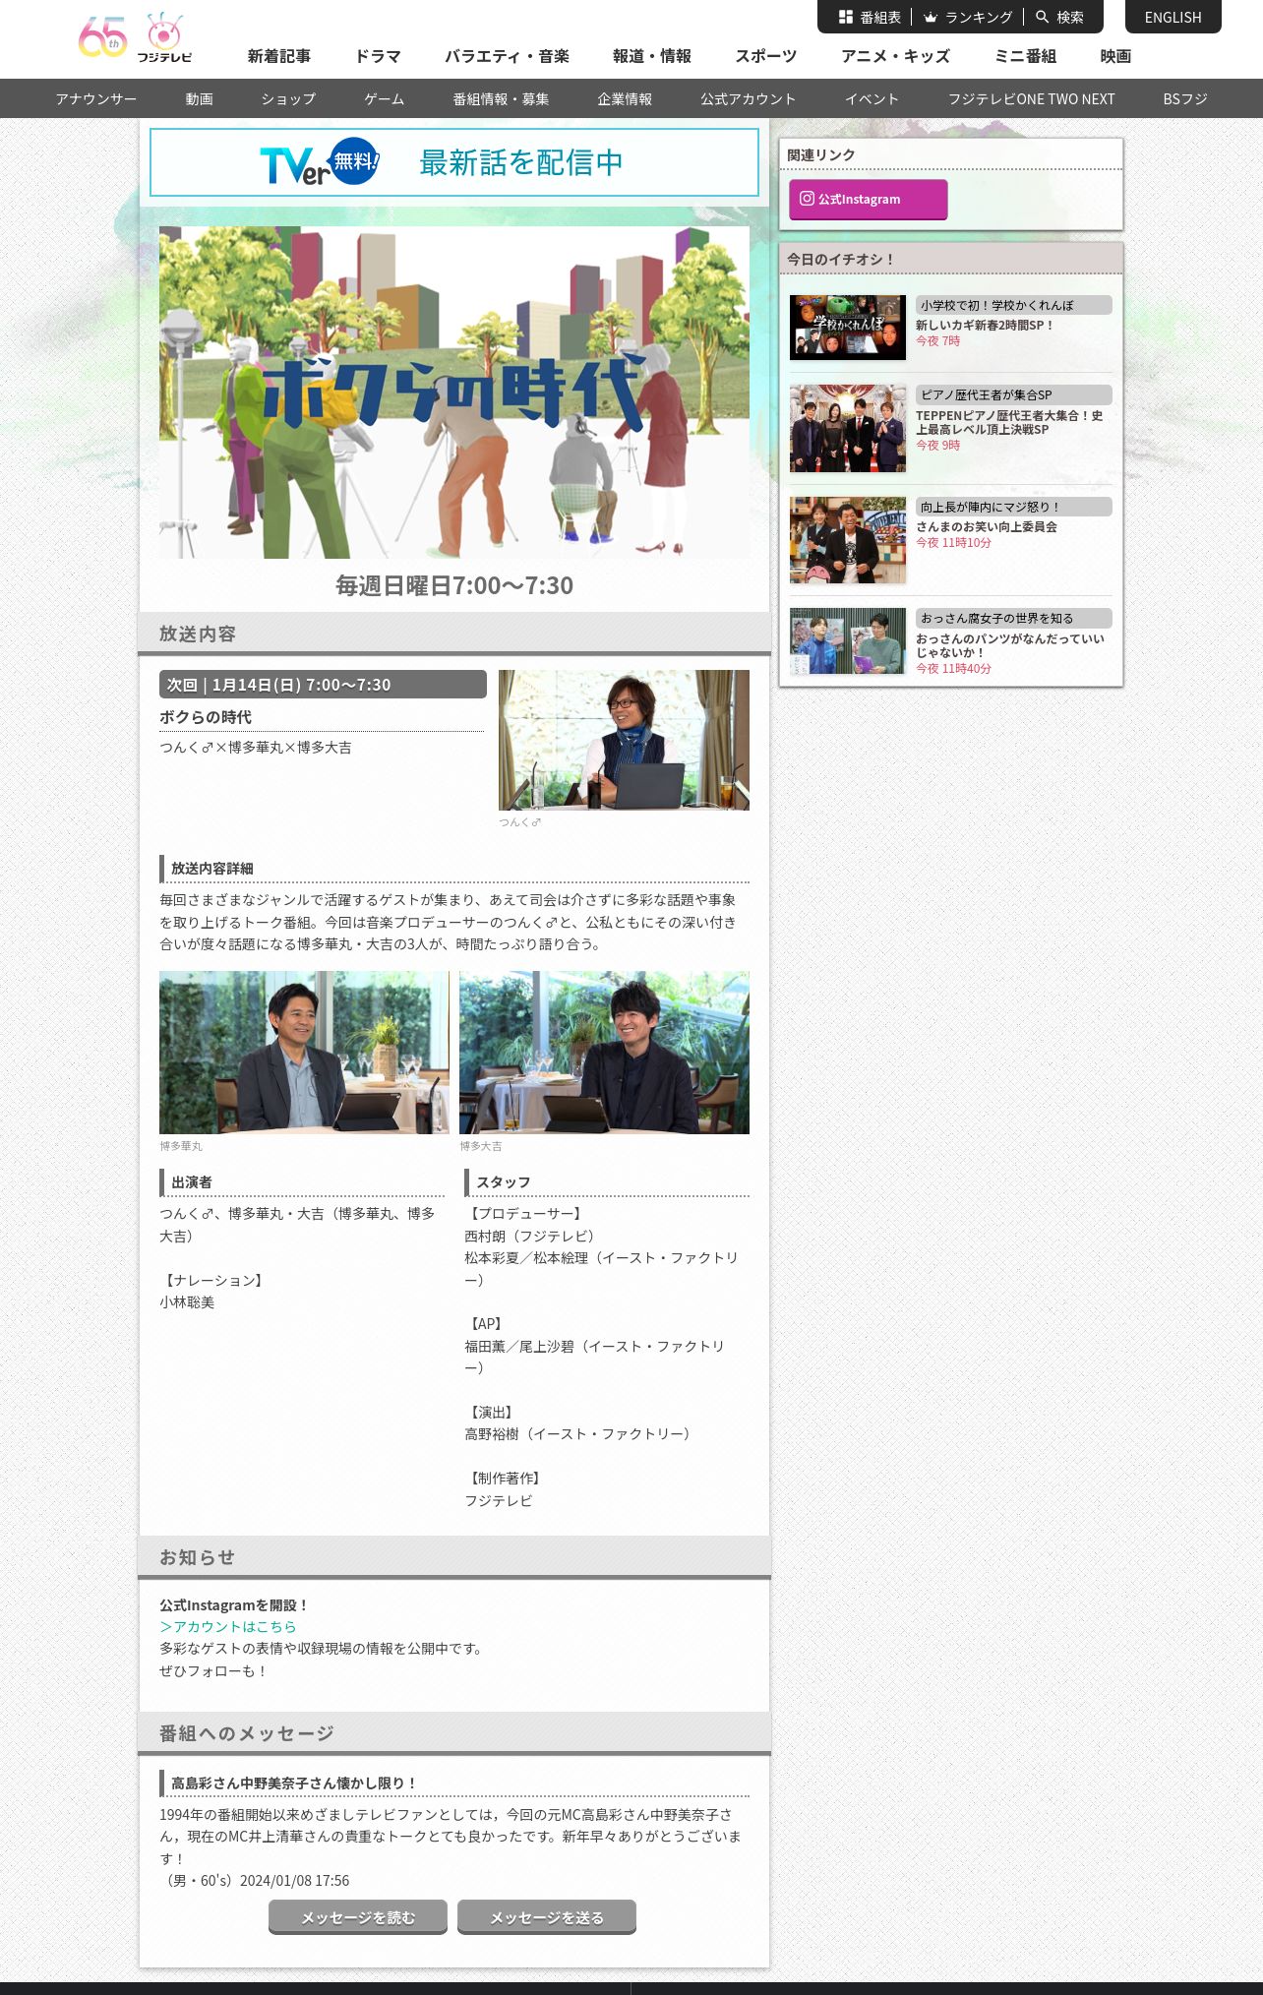The width and height of the screenshot is (1263, 1995).
Task: Select the 小林聡美 narrator name
Action: point(187,1301)
